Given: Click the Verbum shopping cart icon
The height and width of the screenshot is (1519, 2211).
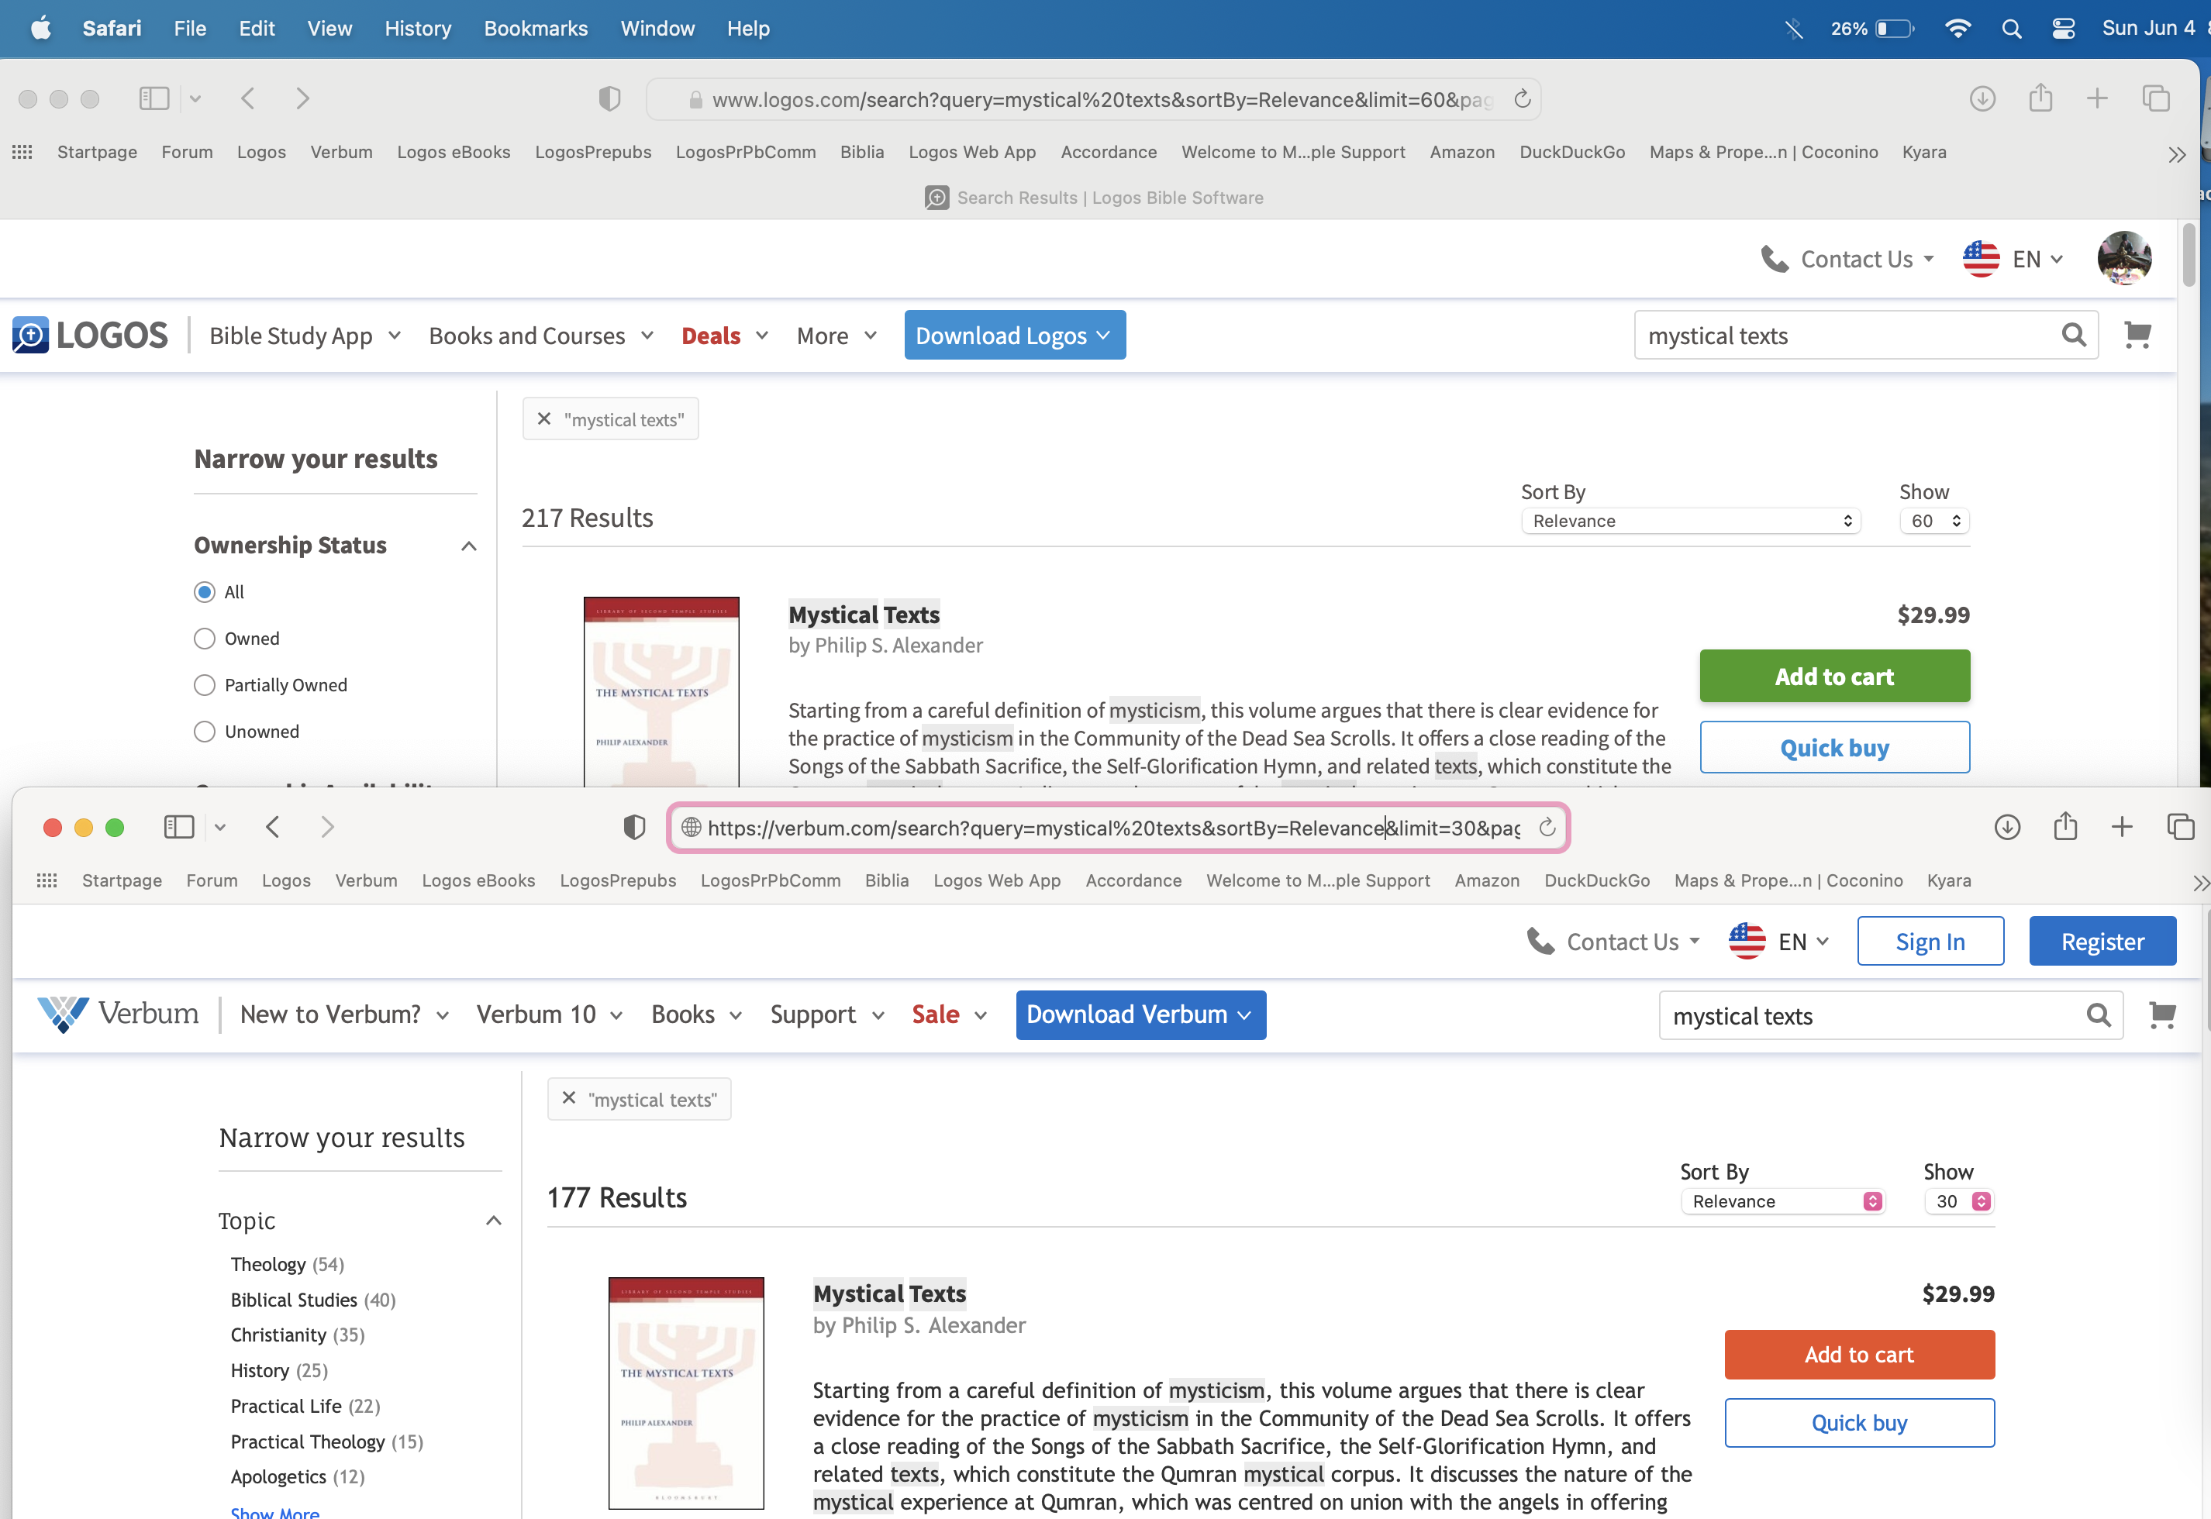Looking at the screenshot, I should 2161,1015.
